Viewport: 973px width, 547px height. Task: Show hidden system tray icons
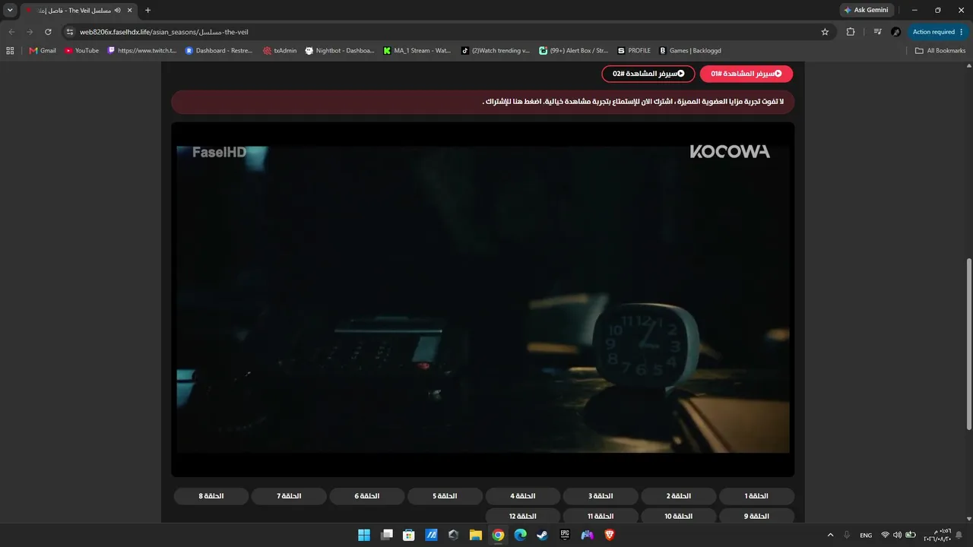[830, 535]
